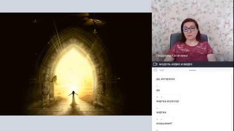Click the glowing archway presentation slide
The image size is (234, 131).
76,64
